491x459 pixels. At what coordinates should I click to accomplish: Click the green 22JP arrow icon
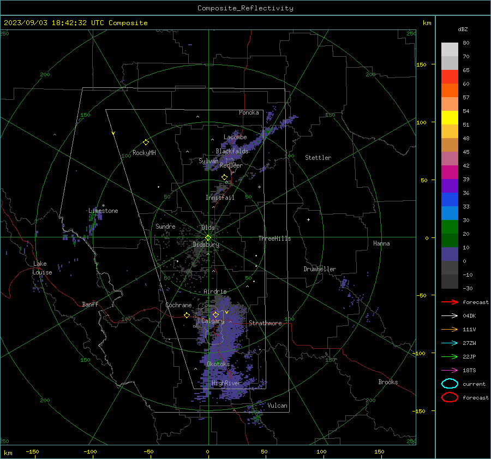450,356
